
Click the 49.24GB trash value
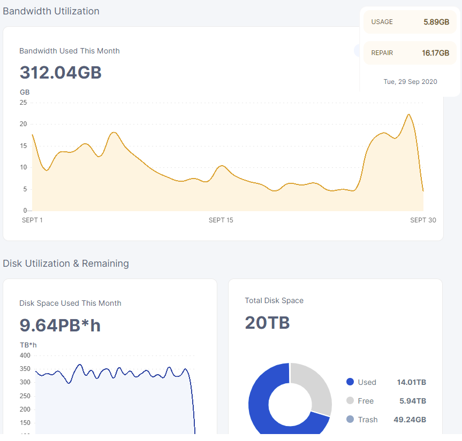[410, 420]
